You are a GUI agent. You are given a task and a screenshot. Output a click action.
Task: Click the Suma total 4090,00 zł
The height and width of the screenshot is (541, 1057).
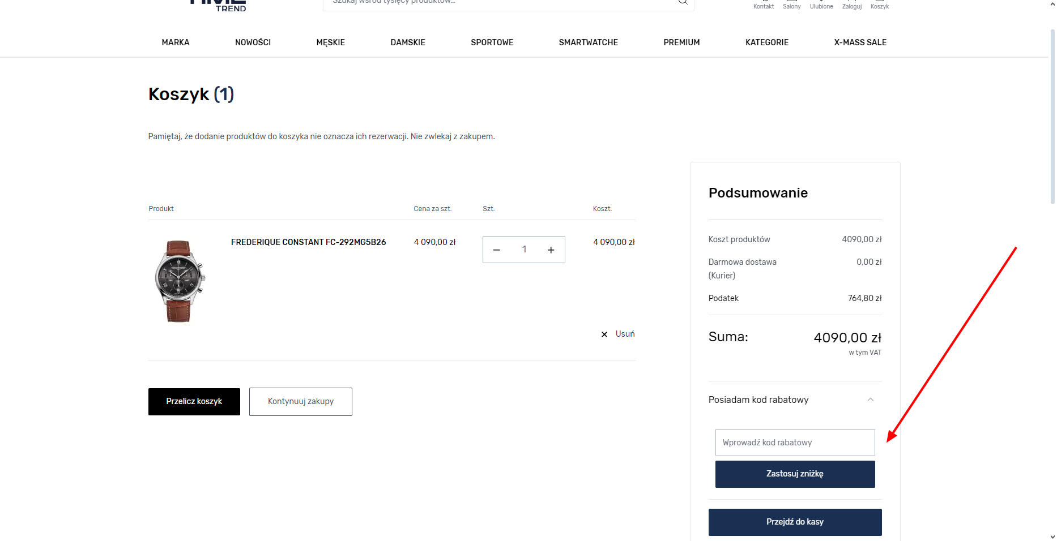(847, 338)
